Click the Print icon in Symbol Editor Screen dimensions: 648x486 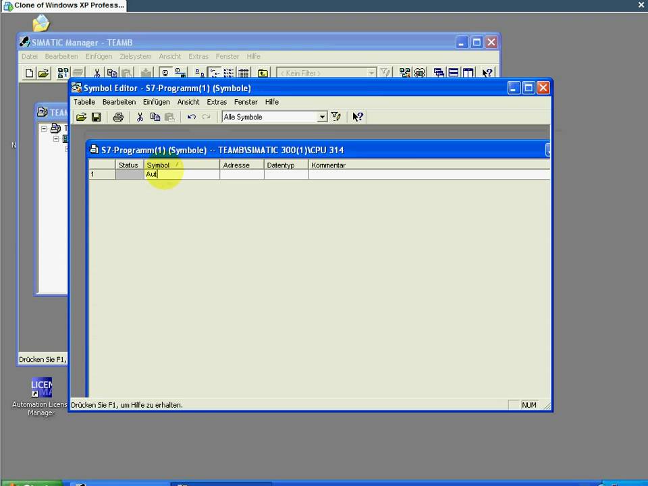tap(118, 117)
